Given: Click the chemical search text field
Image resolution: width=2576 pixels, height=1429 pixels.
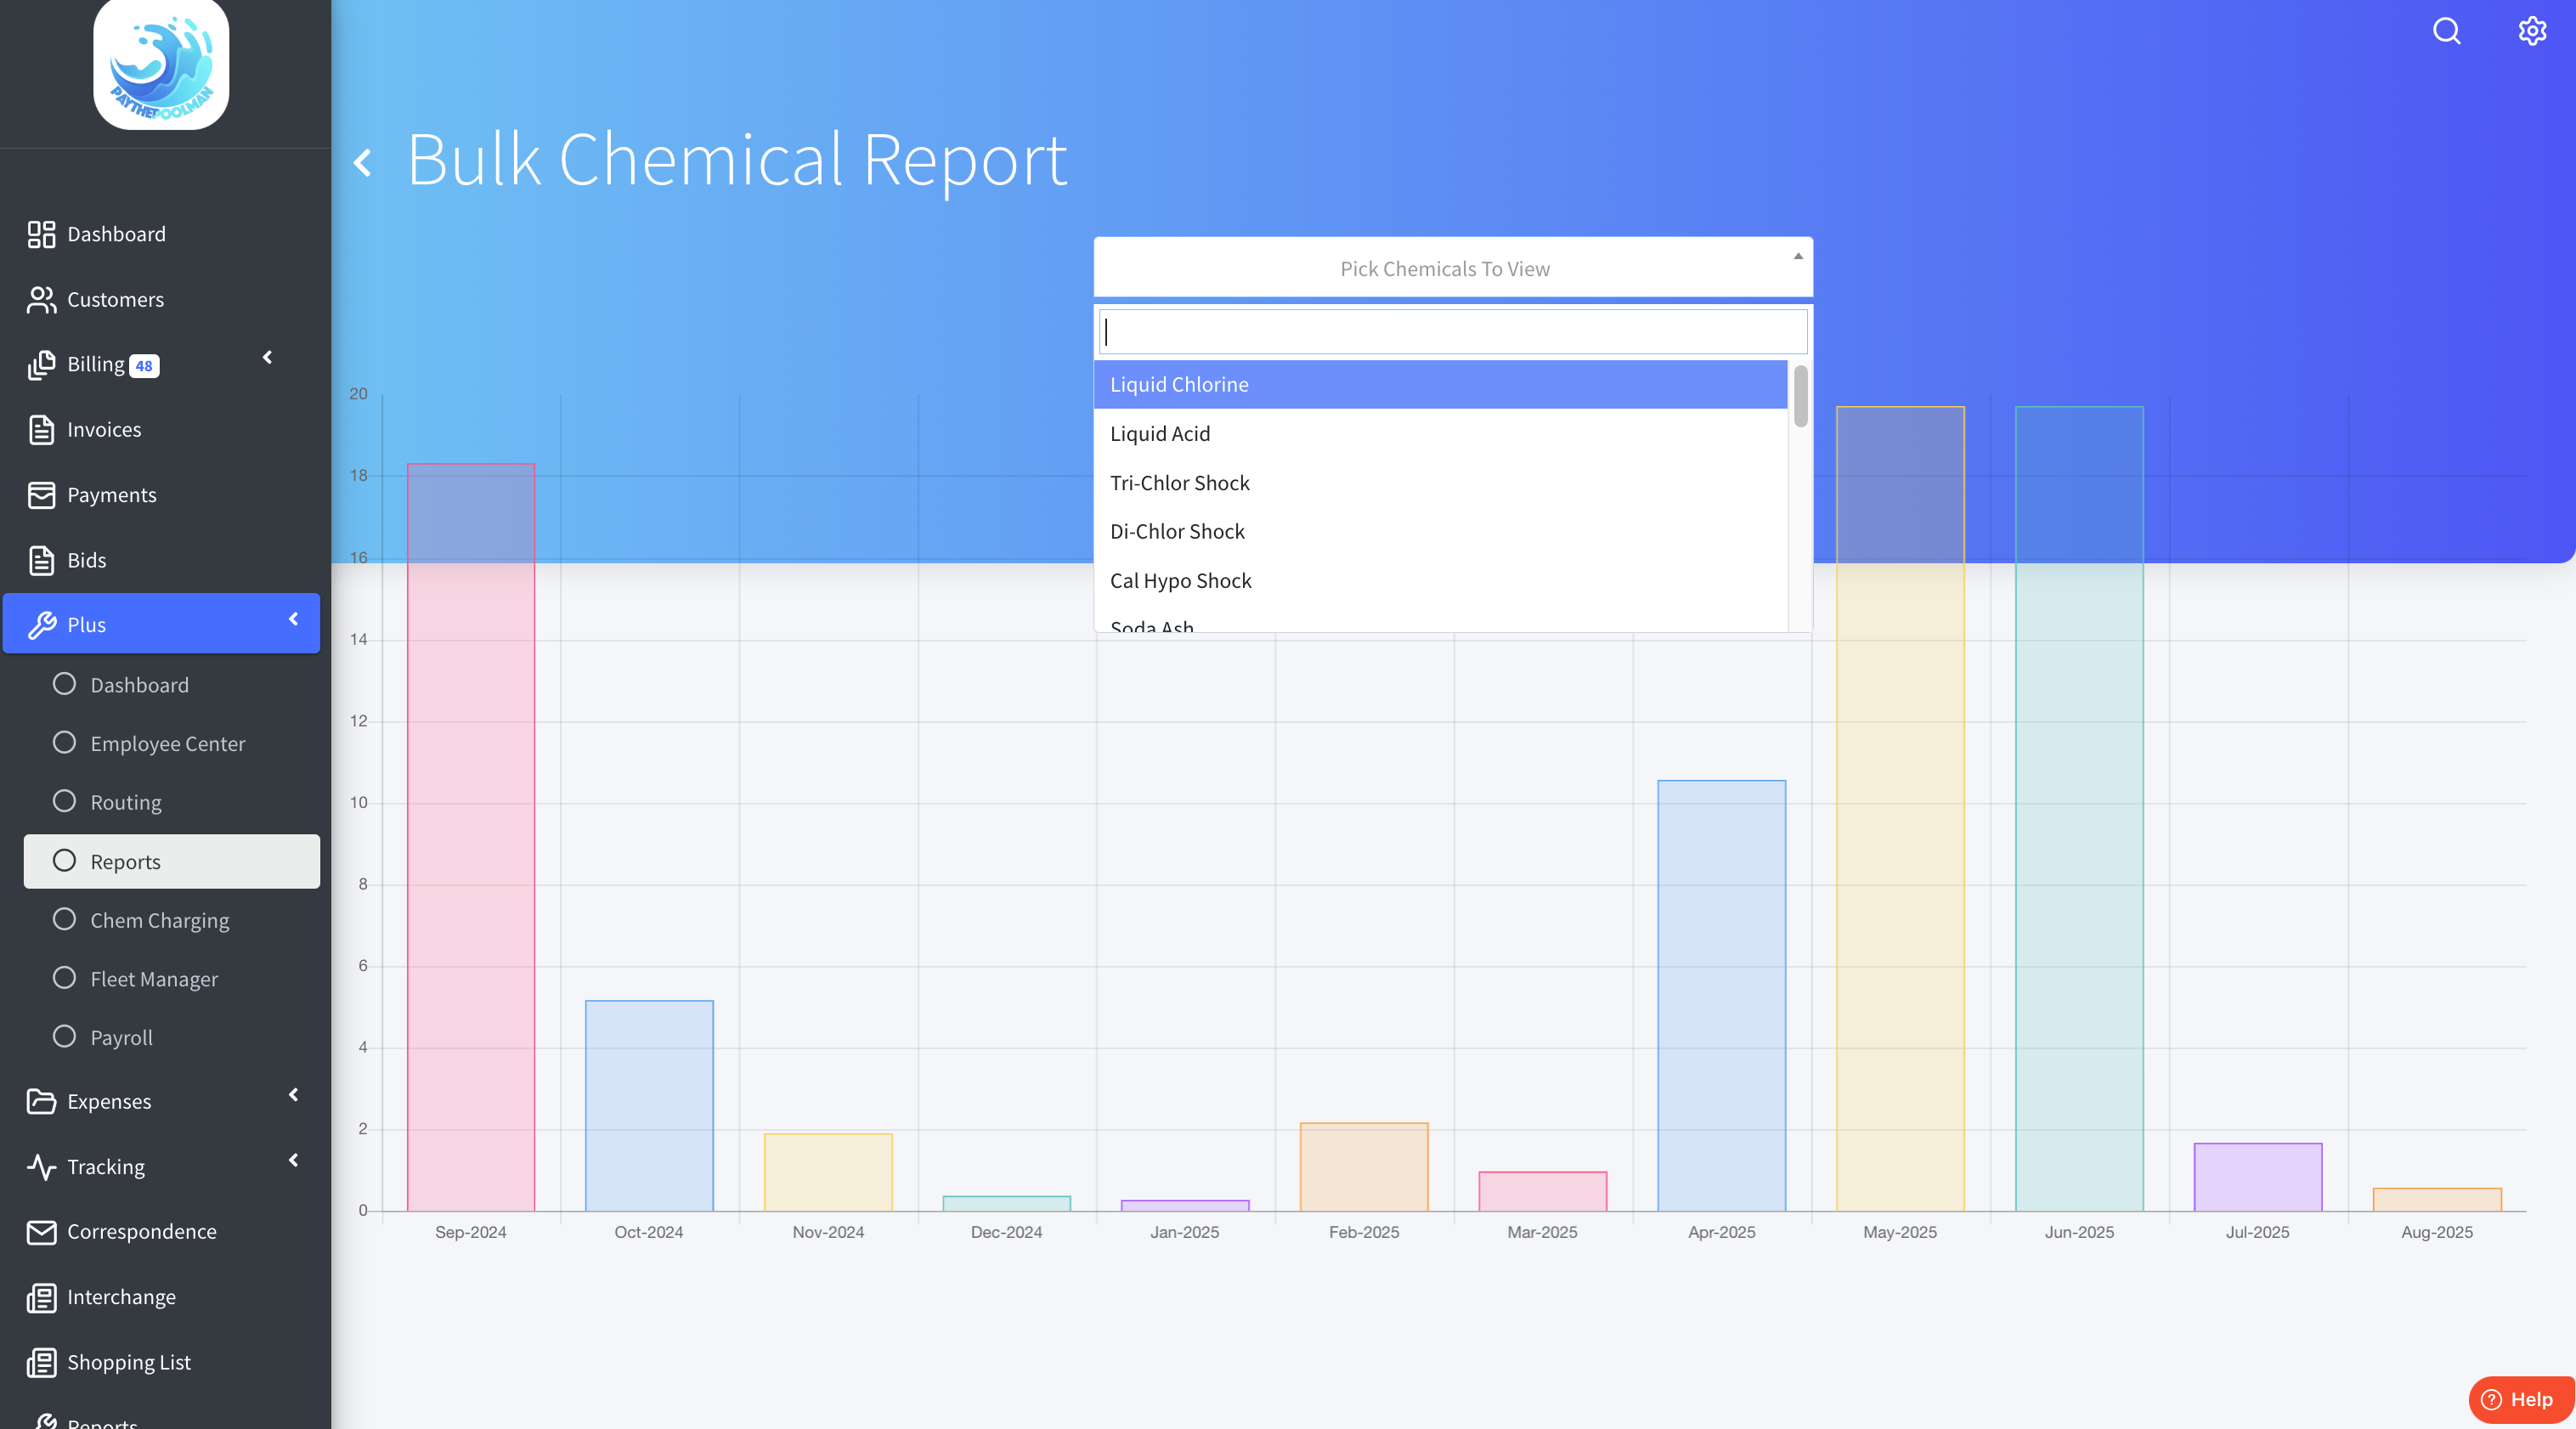Looking at the screenshot, I should 1452,332.
